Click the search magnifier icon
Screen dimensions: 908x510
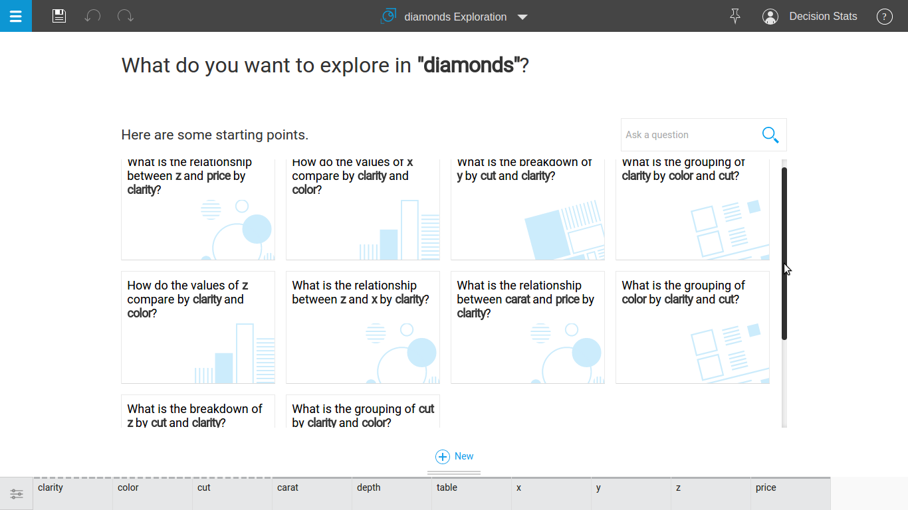(770, 135)
